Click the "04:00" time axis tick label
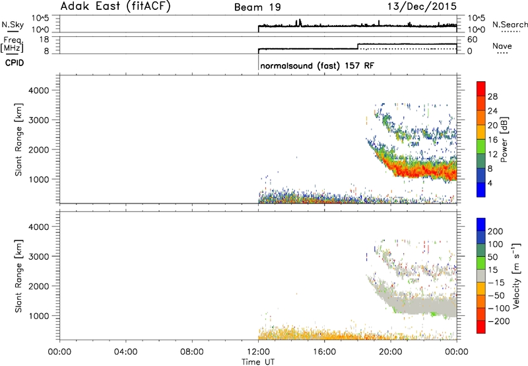The height and width of the screenshot is (366, 528). [126, 352]
